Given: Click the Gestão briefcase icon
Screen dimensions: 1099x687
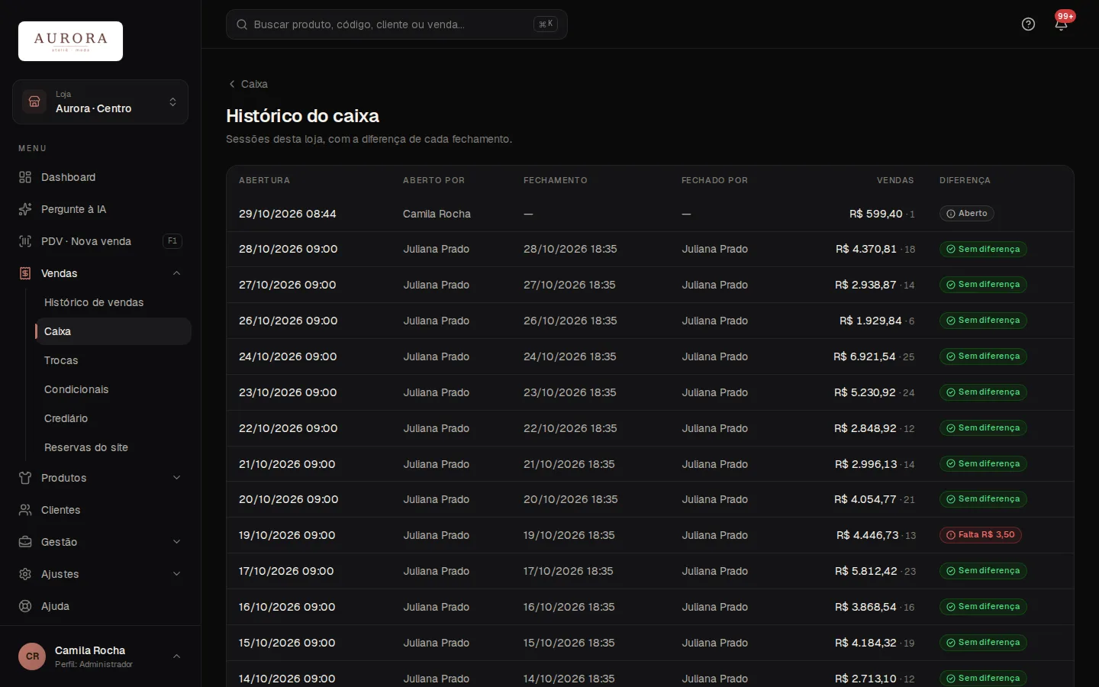Looking at the screenshot, I should pyautogui.click(x=25, y=542).
